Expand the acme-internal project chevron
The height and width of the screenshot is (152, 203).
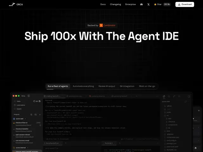(28, 148)
